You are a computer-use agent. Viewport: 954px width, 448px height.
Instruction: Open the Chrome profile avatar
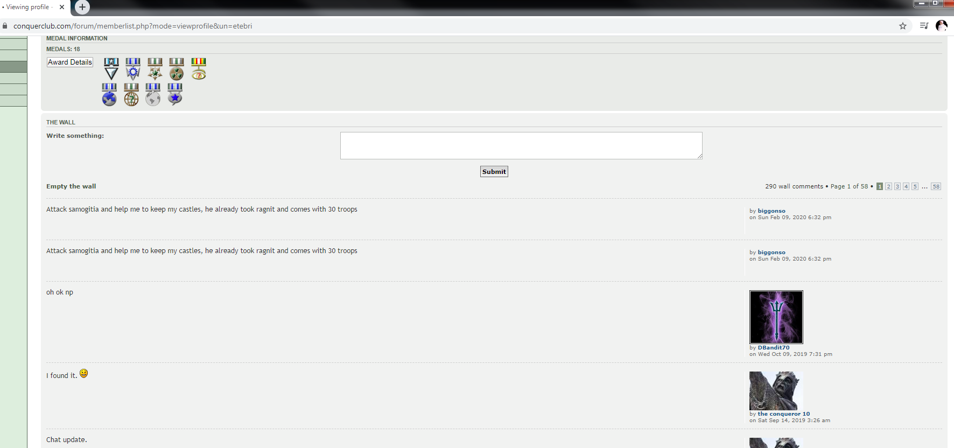942,26
